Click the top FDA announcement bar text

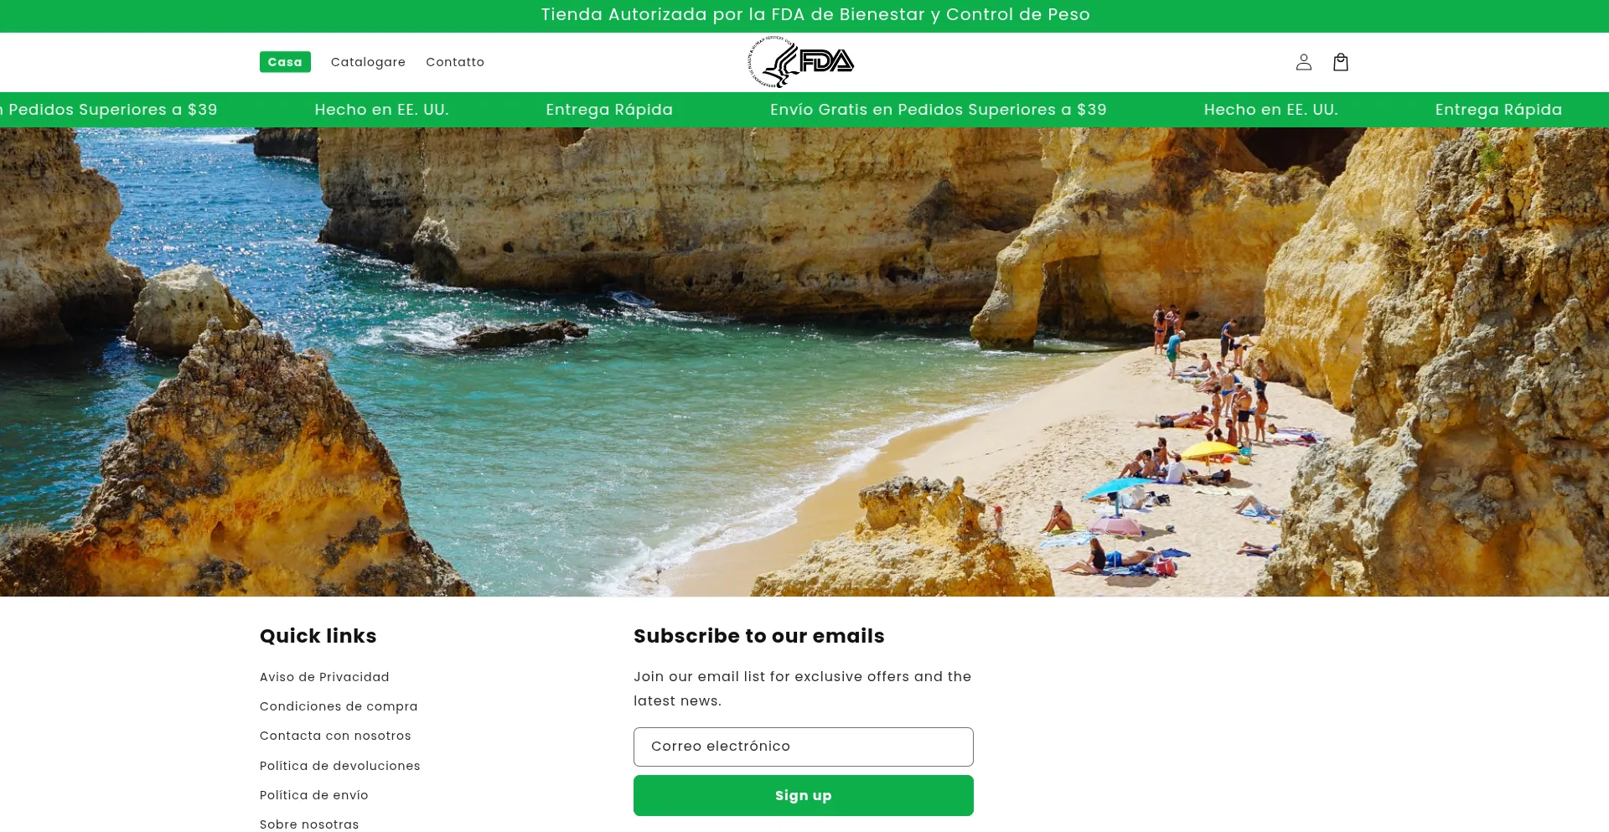point(815,14)
